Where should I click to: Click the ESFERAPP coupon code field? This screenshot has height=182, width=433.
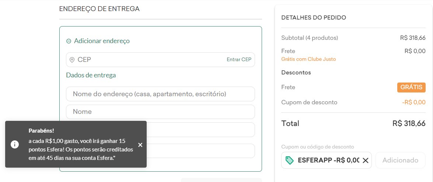click(x=327, y=160)
